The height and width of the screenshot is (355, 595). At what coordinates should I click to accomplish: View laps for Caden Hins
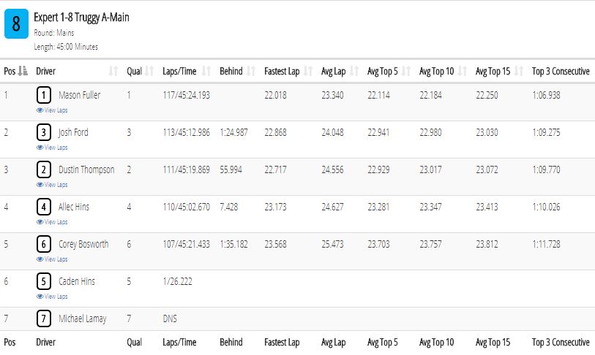(52, 297)
